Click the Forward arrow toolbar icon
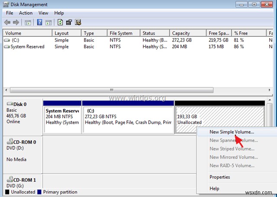 coord(16,23)
